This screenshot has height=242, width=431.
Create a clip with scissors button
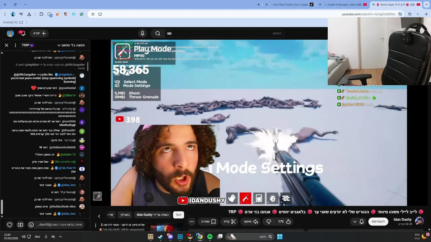[230, 221]
